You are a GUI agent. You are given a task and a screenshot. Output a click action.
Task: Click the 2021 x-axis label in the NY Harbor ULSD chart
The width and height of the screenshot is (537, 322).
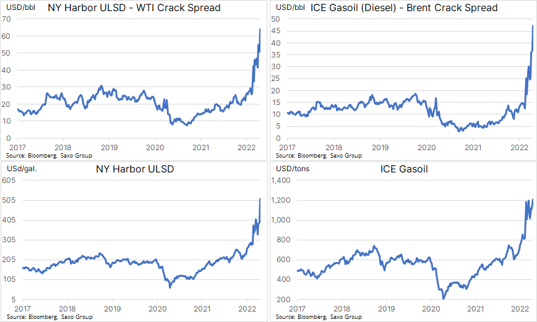[x=202, y=308]
